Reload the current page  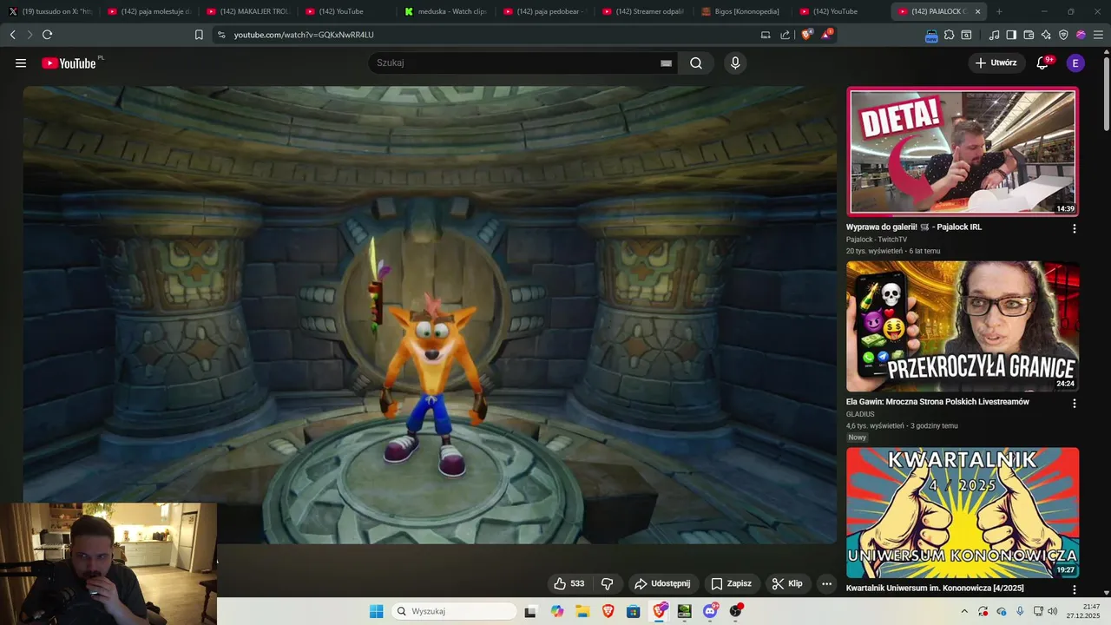pos(47,35)
